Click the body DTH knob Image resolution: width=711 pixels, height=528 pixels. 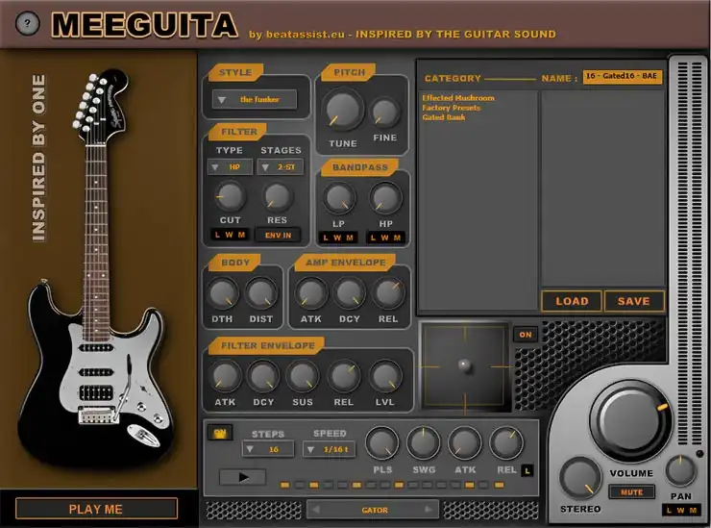point(223,293)
